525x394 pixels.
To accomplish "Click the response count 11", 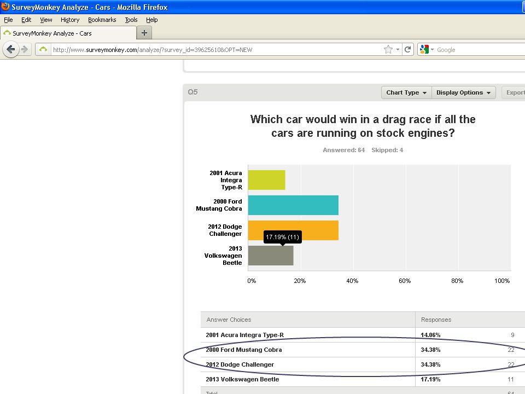I will click(511, 379).
